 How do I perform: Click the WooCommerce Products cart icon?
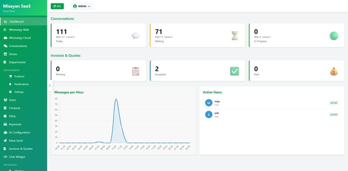(x=10, y=76)
